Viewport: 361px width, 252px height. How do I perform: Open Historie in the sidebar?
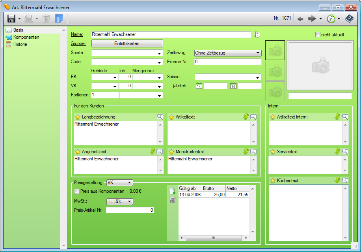coord(20,44)
